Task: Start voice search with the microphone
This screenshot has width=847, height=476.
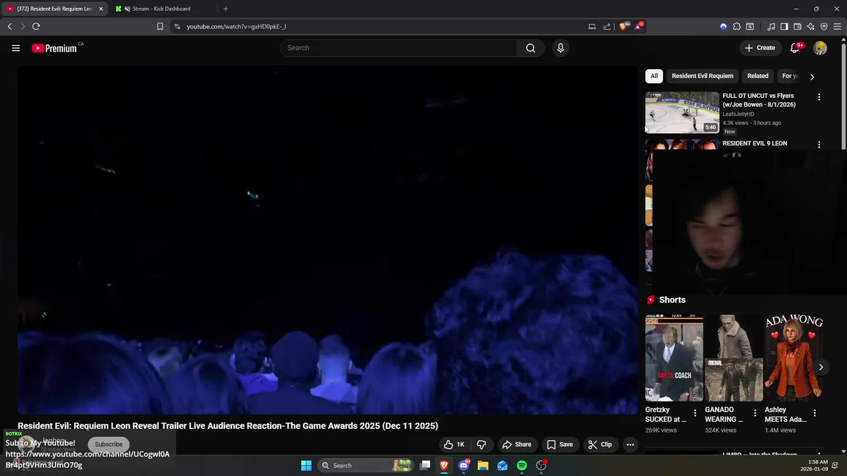Action: [x=560, y=48]
